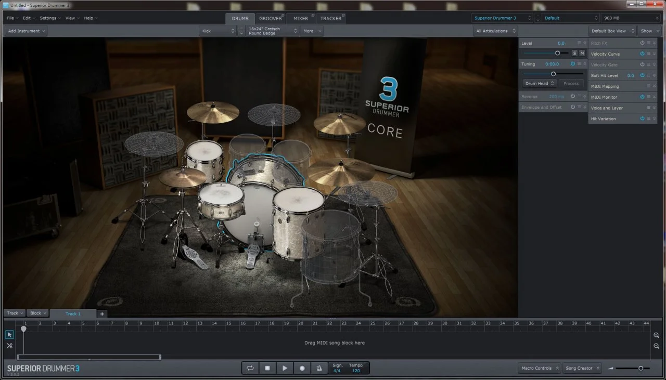
Task: Toggle Hit Variation power switch
Action: pyautogui.click(x=642, y=119)
